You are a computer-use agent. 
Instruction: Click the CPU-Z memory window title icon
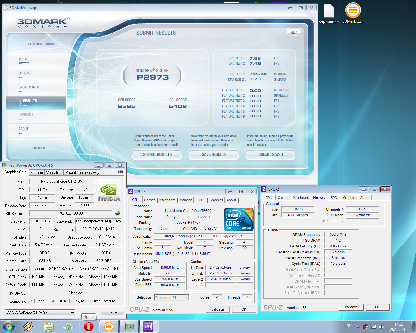tap(264, 189)
